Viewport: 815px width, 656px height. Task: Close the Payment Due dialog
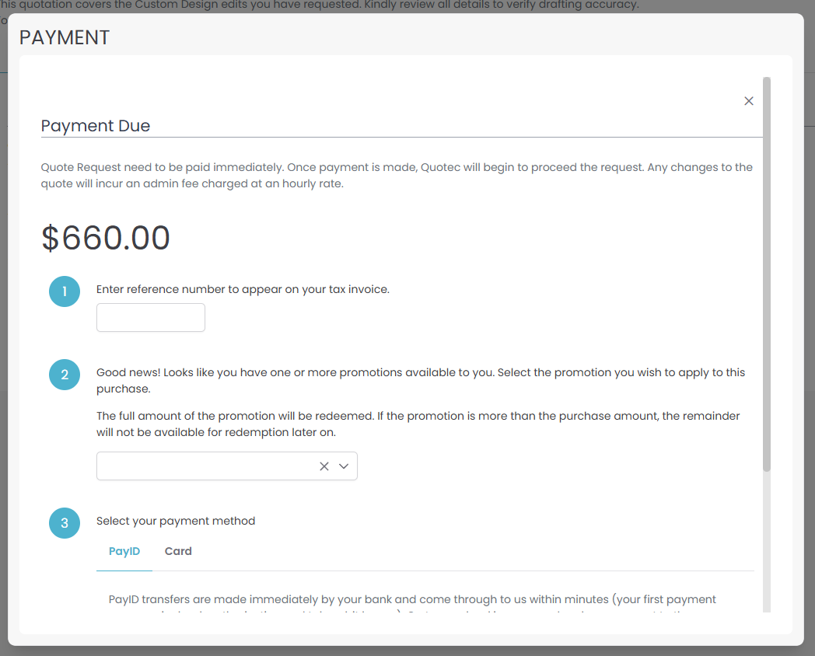(x=749, y=101)
